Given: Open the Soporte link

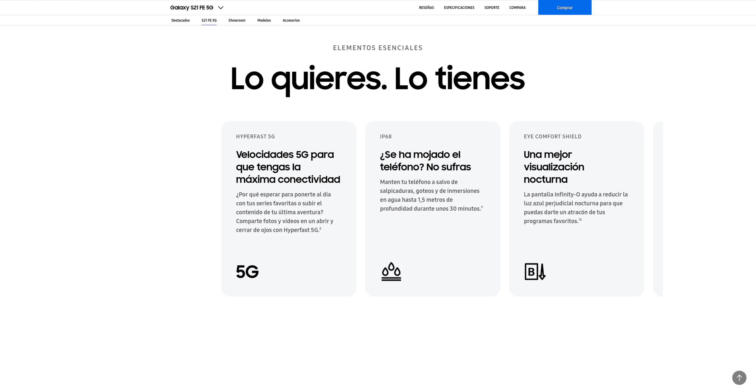Looking at the screenshot, I should (x=491, y=8).
